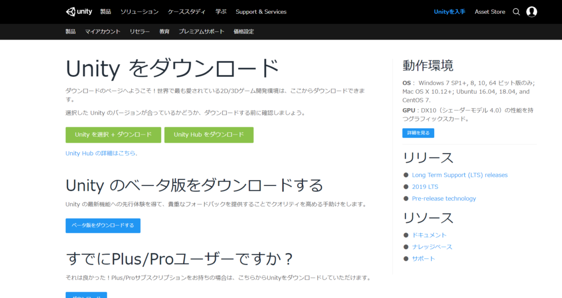Click the 動作環境 heading
The height and width of the screenshot is (298, 562).
tap(428, 66)
